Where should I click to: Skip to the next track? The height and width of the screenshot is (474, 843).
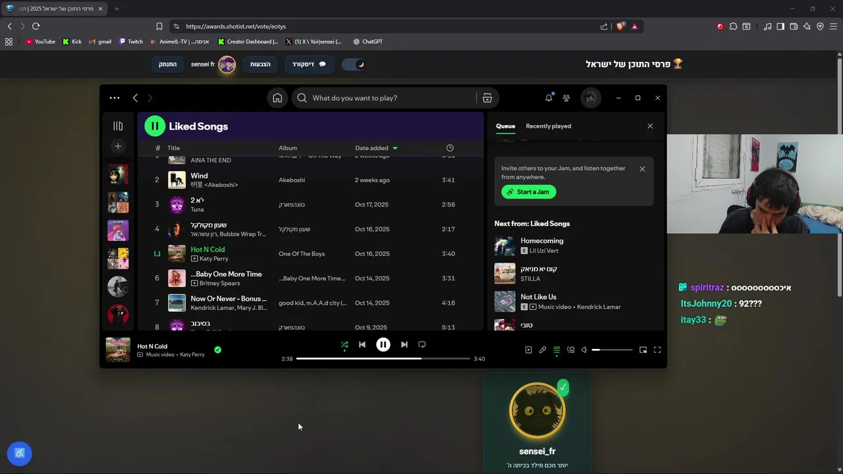click(x=404, y=344)
